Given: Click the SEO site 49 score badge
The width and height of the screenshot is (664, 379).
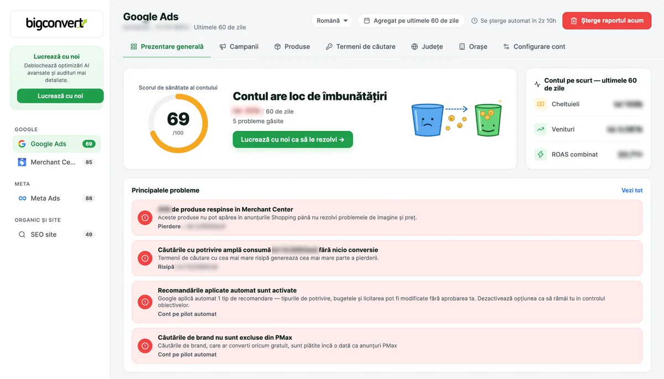Looking at the screenshot, I should 89,234.
